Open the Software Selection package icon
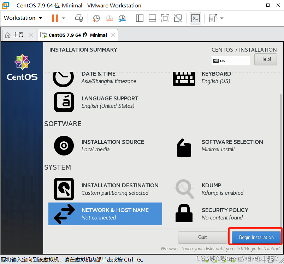 coord(184,148)
